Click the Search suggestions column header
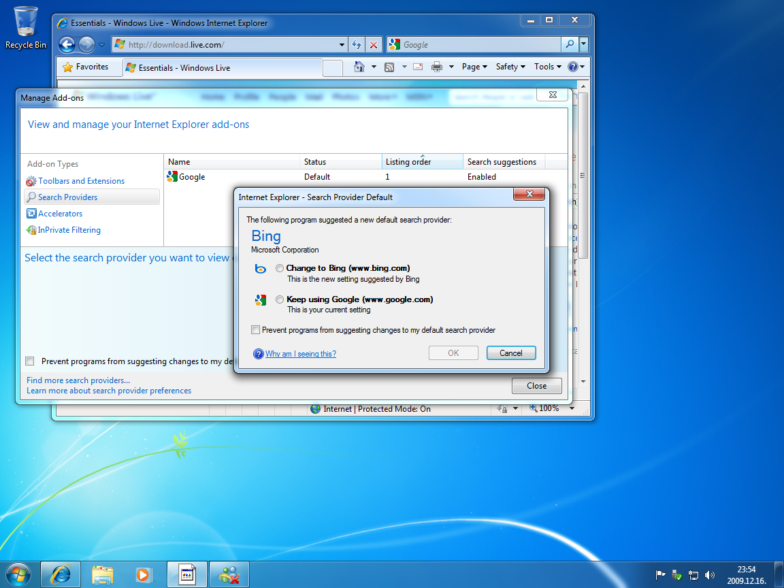This screenshot has width=784, height=588. tap(504, 162)
